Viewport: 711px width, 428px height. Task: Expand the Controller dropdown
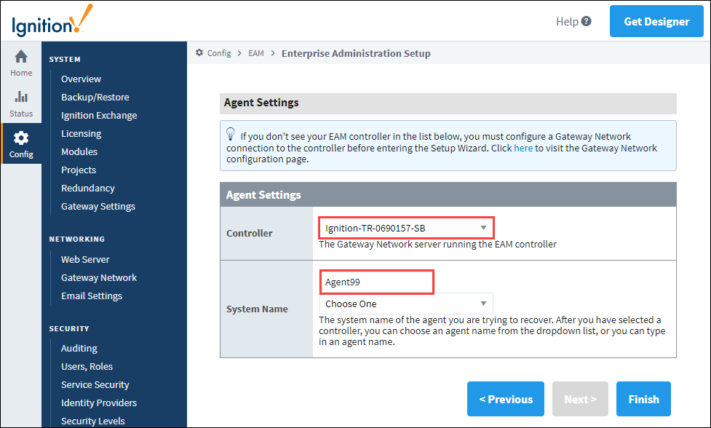pyautogui.click(x=406, y=228)
